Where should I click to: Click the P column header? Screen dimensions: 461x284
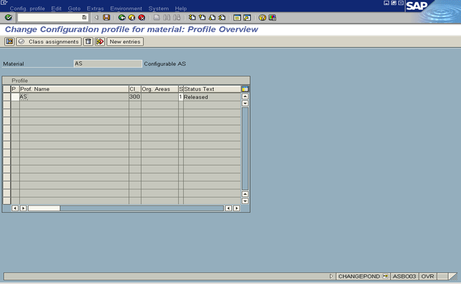pos(15,89)
